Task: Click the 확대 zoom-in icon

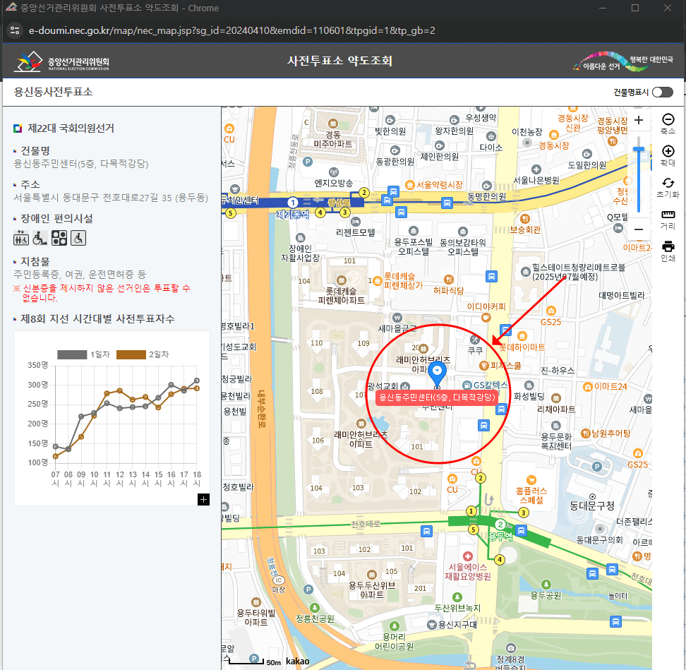Action: (x=668, y=151)
